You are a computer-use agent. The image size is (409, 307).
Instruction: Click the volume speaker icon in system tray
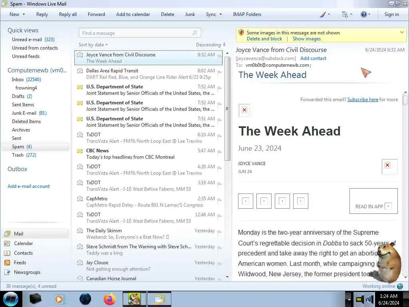click(x=369, y=299)
